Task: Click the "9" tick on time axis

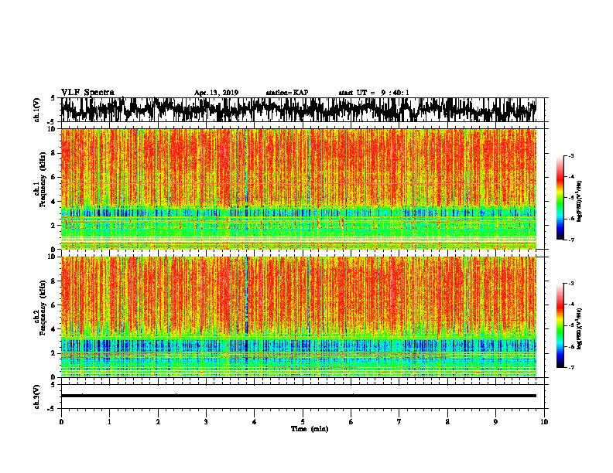Action: coord(495,422)
